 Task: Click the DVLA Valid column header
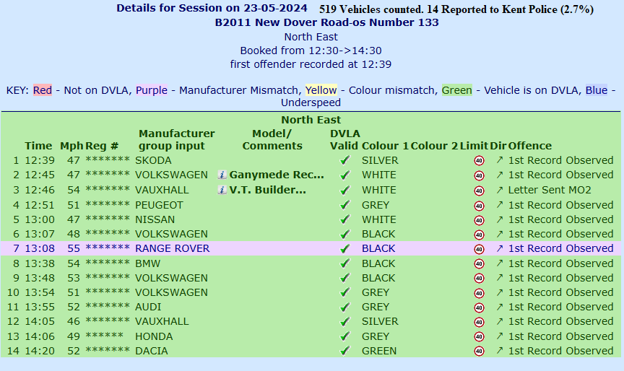click(x=344, y=139)
